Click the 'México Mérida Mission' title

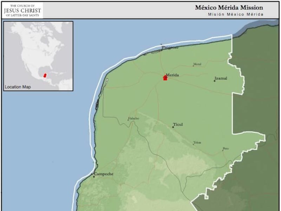click(229, 8)
